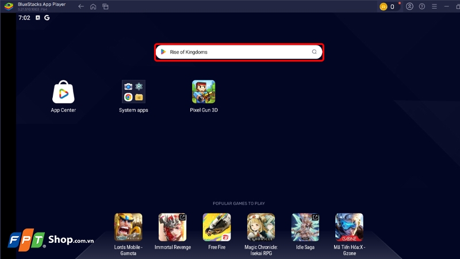Click the magnifier search icon
The height and width of the screenshot is (259, 460).
(x=314, y=52)
